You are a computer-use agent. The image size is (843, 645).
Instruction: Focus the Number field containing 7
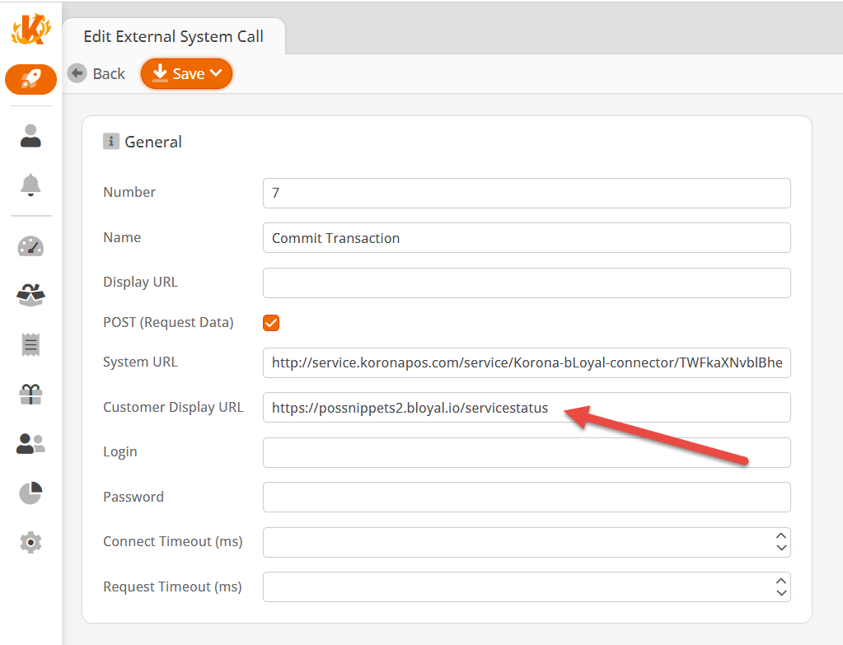[527, 193]
